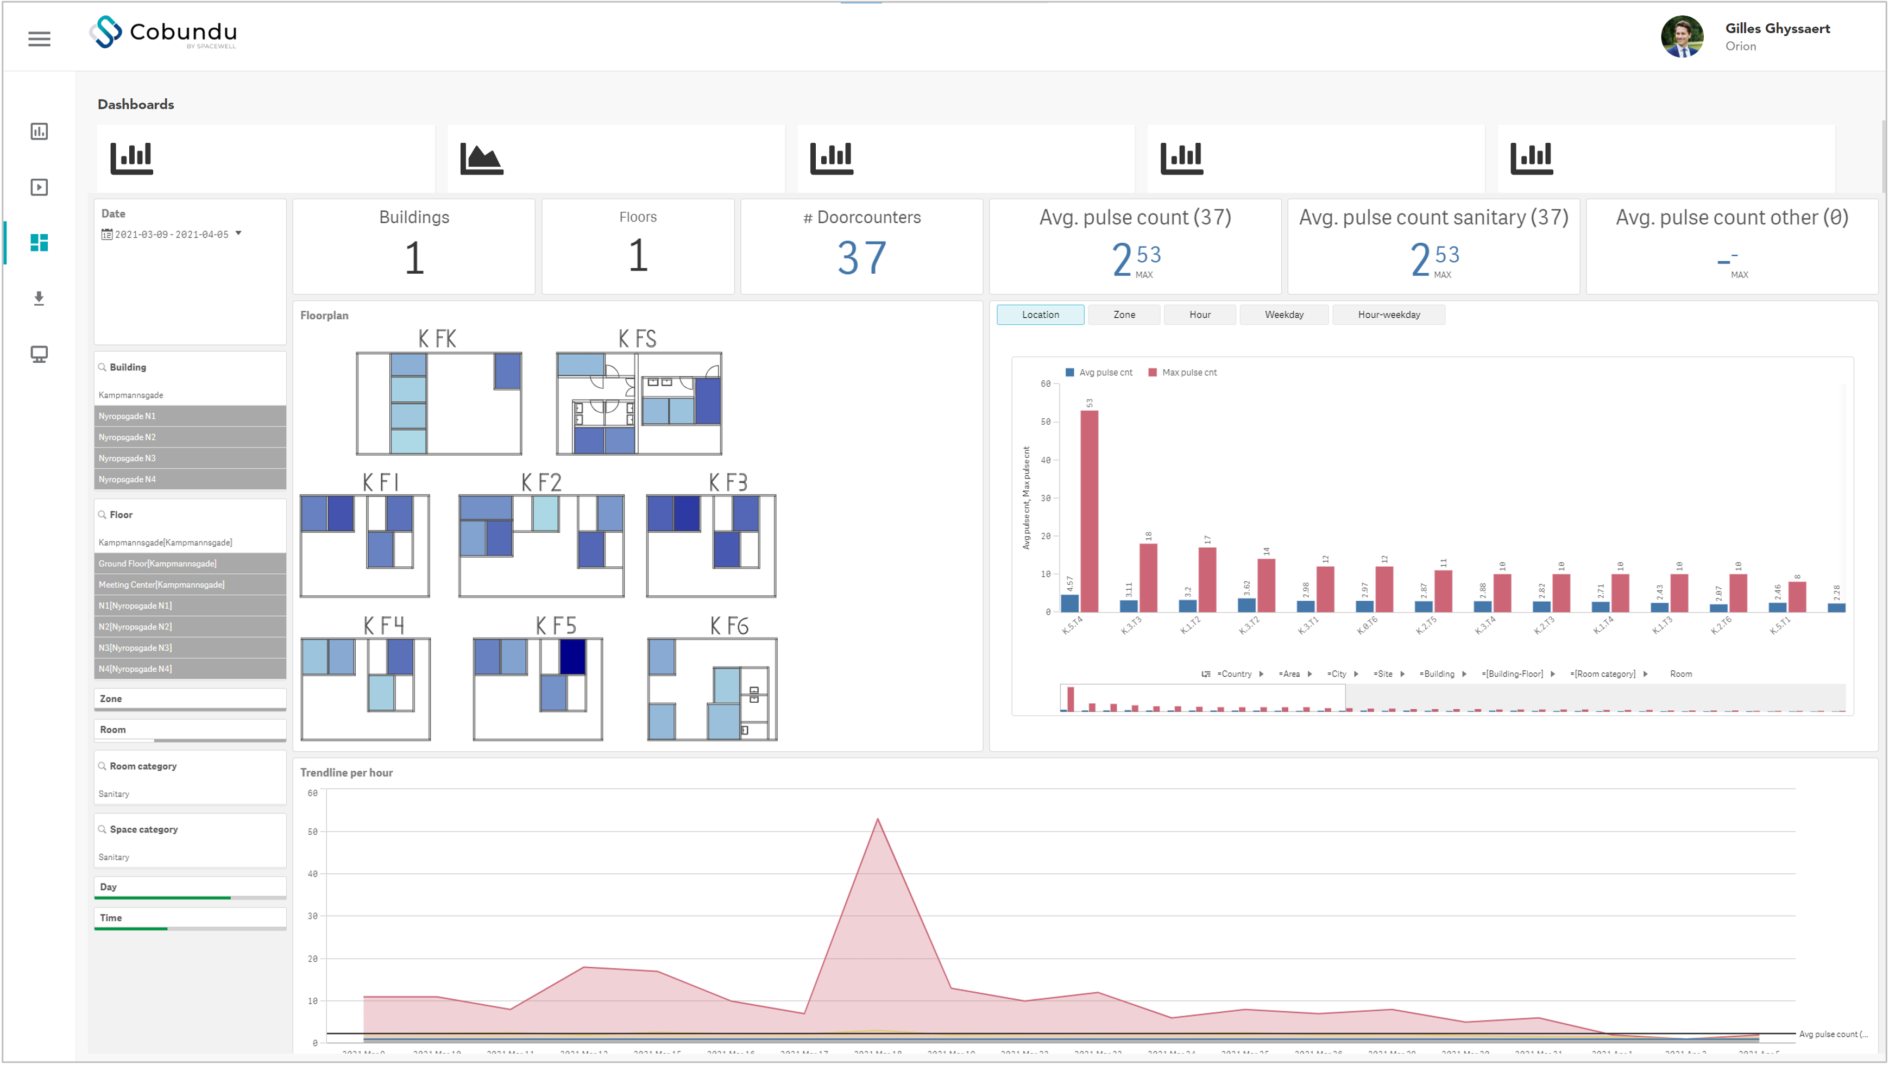Expand the =[Room category] drill-down arrow
This screenshot has width=1889, height=1065.
coord(1646,674)
